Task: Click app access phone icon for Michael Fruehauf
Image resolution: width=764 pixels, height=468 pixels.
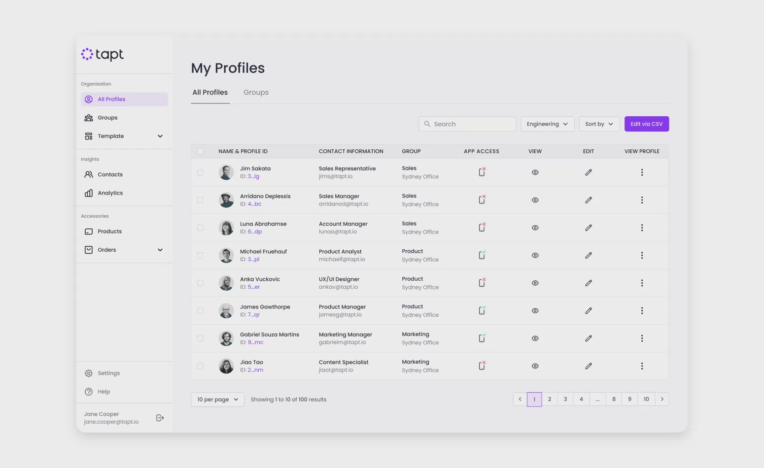Action: pyautogui.click(x=482, y=255)
